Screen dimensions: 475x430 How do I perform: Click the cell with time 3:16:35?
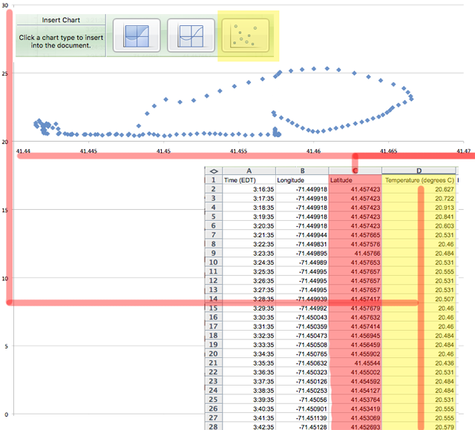[249, 189]
